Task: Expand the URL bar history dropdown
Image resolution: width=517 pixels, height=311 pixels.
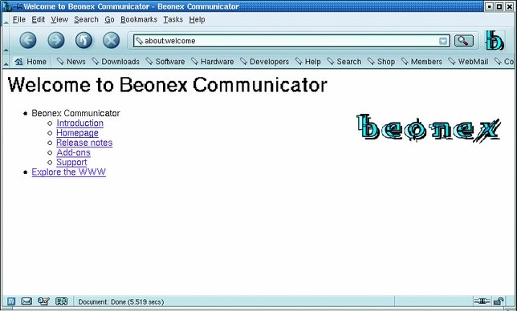Action: click(x=443, y=41)
